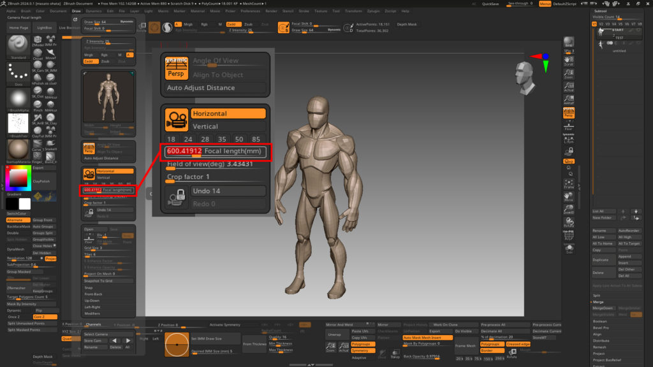Viewport: 653px width, 367px height.
Task: Expand the Split section in Subtool palette
Action: click(x=598, y=295)
